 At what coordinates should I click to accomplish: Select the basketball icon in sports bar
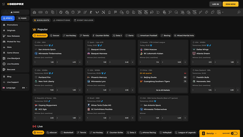73,12
